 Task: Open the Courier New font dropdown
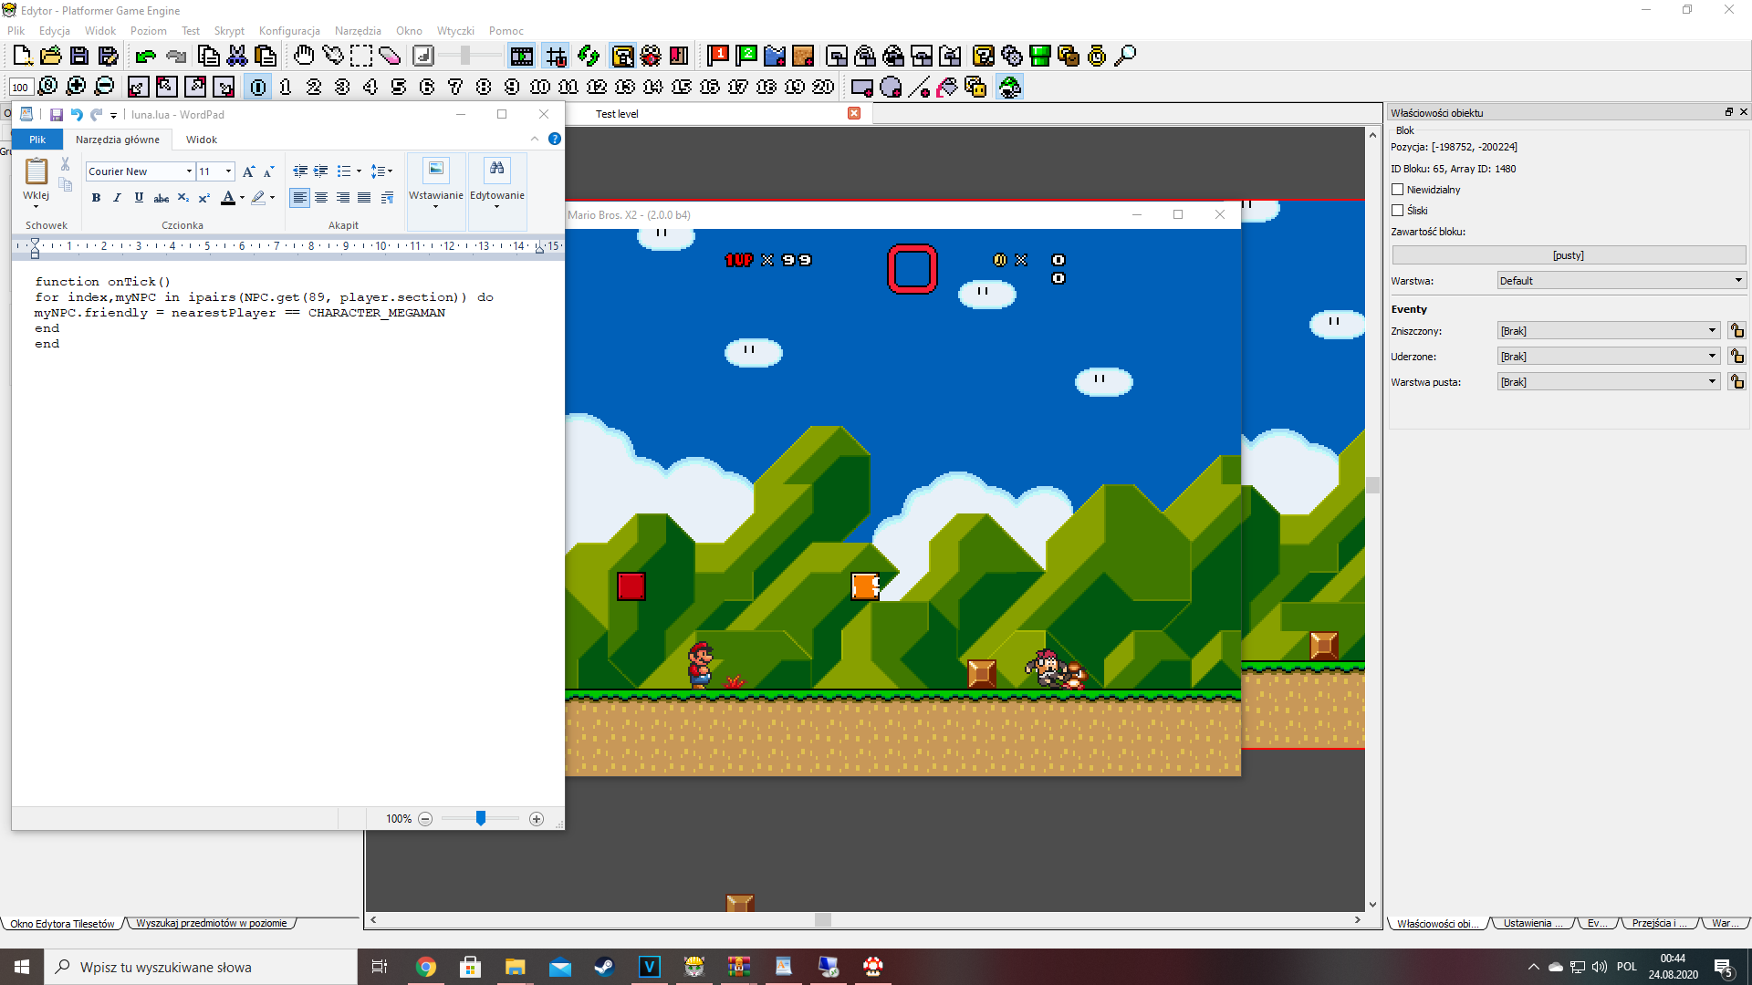pos(189,171)
